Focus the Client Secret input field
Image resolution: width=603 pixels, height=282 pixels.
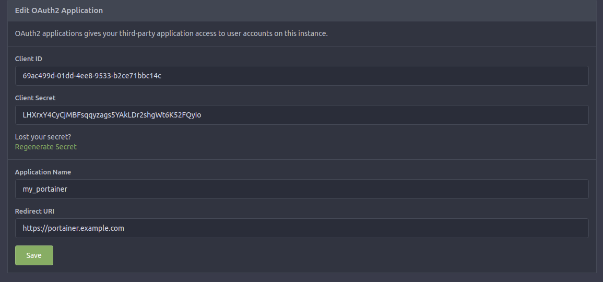pos(302,115)
